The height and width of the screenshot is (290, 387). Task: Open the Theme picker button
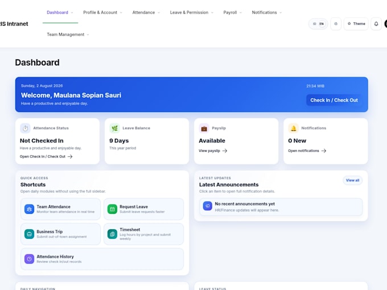[x=356, y=24]
